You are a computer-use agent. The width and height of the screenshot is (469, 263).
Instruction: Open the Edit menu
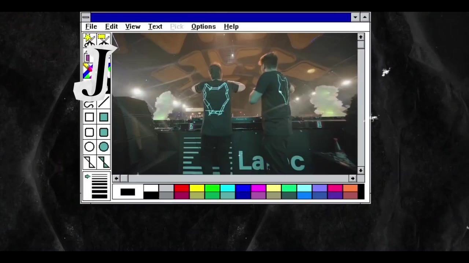click(111, 27)
